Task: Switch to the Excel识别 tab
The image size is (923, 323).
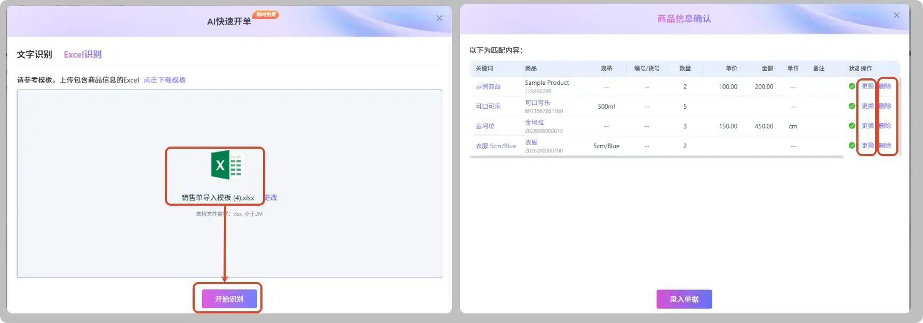Action: [83, 54]
